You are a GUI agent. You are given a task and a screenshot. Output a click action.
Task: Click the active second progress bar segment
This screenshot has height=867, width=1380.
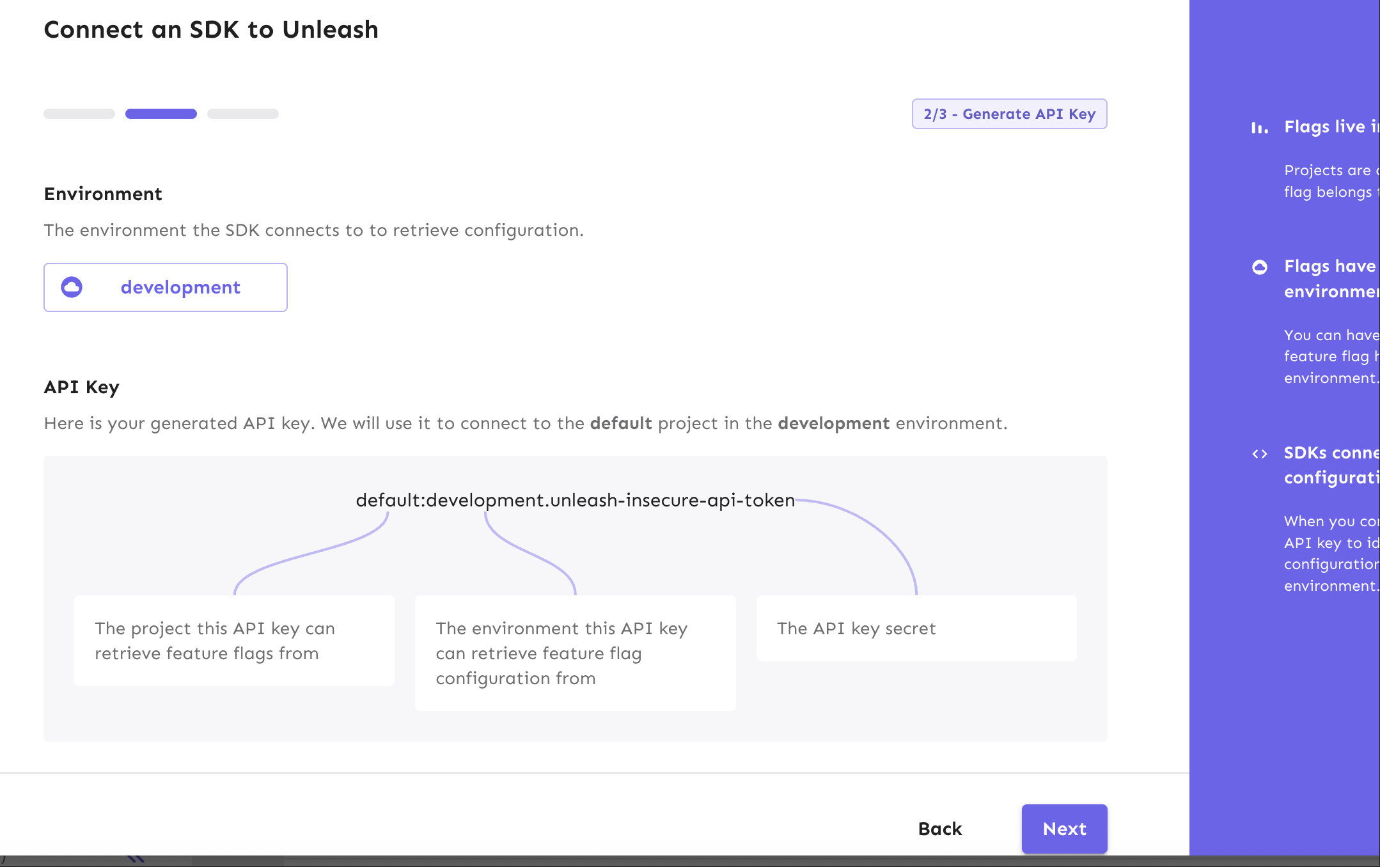[x=161, y=114]
